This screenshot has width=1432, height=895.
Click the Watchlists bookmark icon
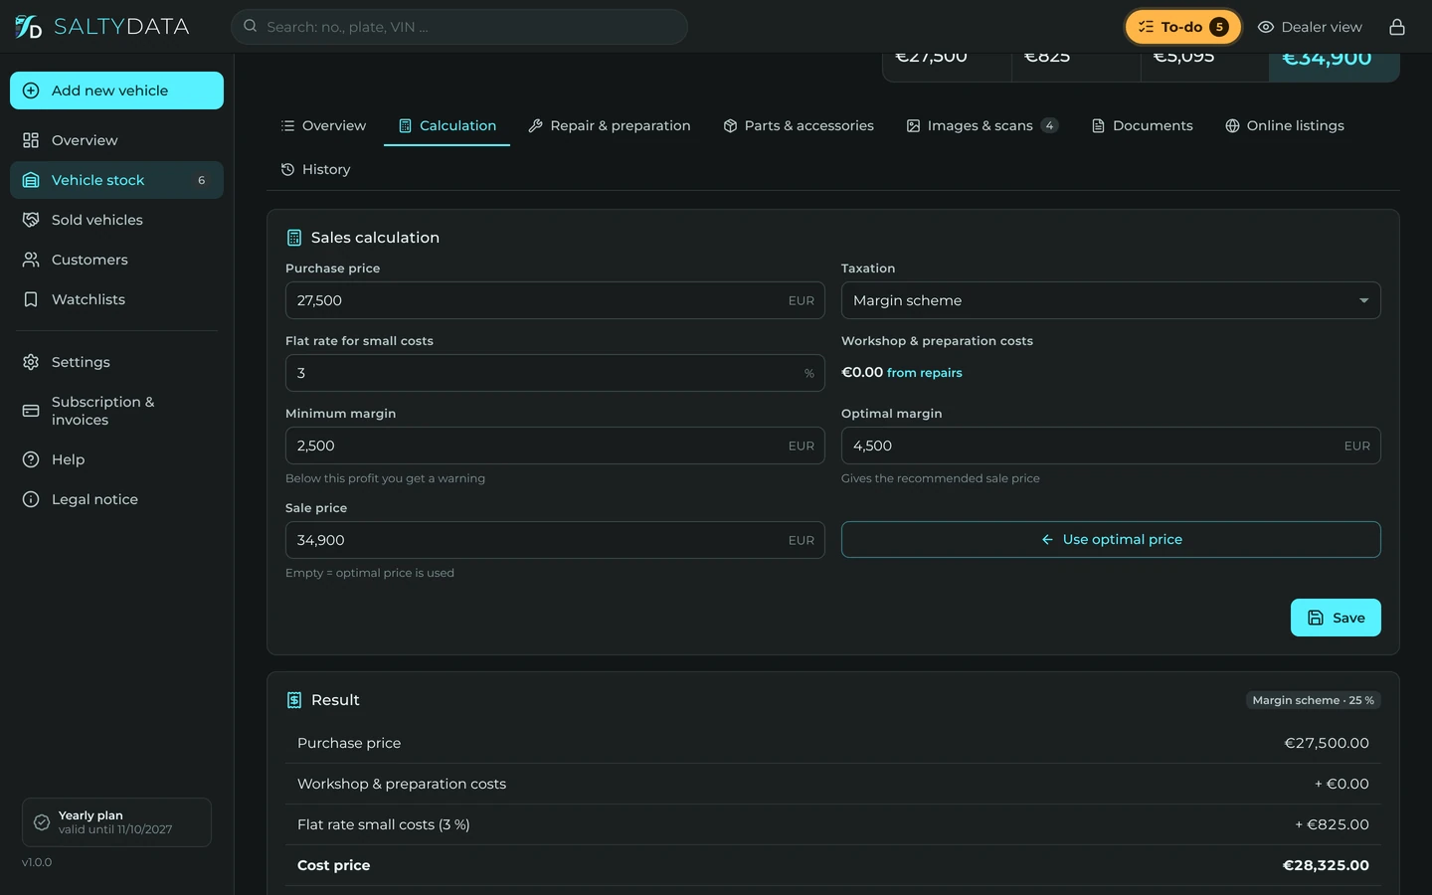(31, 299)
